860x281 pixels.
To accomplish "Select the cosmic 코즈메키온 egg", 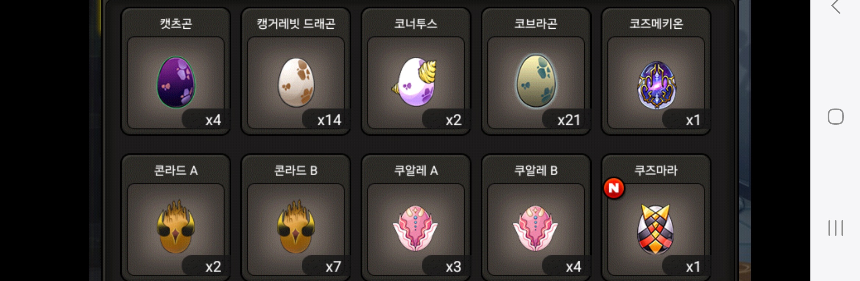I will (656, 85).
